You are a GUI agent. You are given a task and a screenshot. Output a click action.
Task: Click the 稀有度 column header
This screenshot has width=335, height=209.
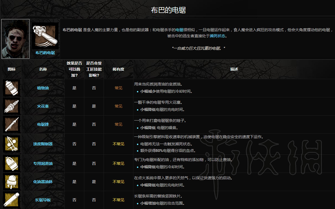tap(118, 69)
